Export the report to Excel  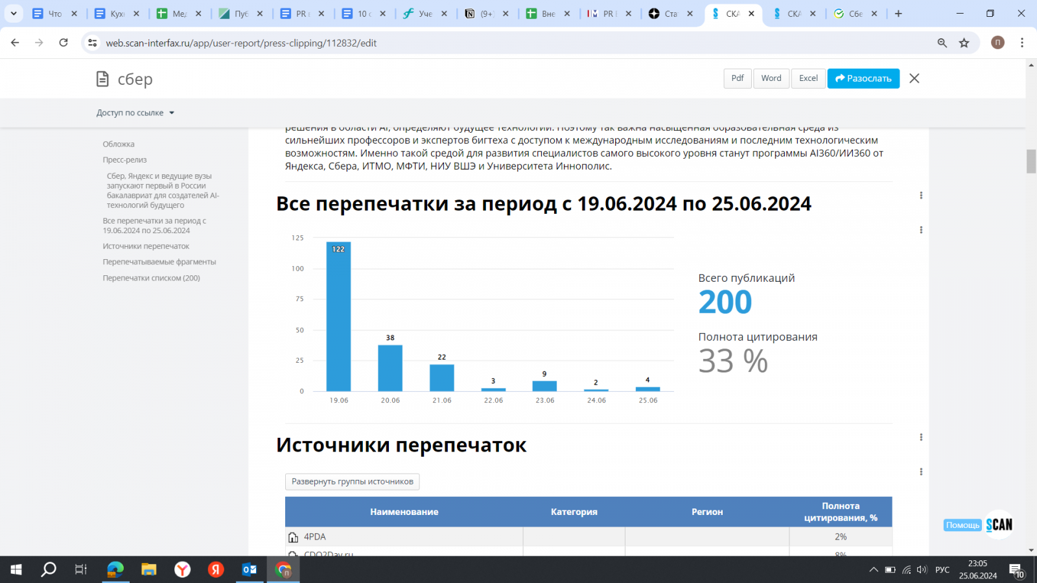click(x=808, y=78)
